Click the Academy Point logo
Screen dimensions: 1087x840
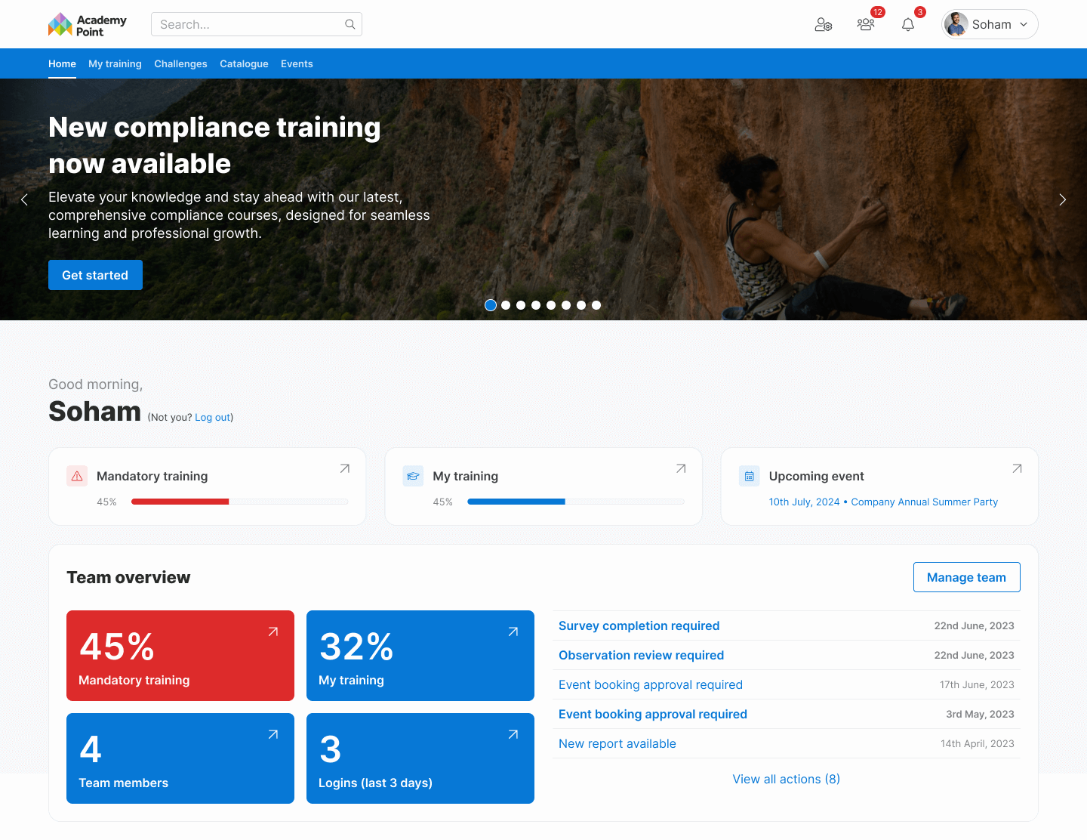point(87,24)
